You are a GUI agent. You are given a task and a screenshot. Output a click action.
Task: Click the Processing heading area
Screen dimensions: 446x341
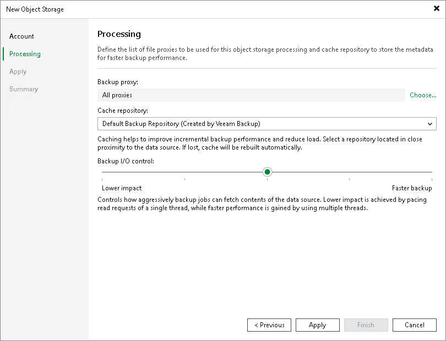(x=119, y=34)
